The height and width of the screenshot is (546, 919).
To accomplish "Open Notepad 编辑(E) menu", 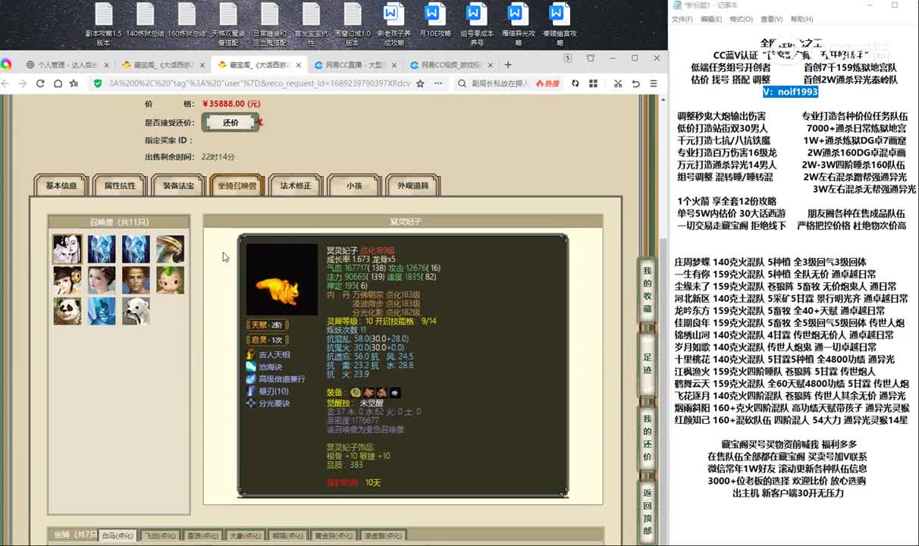I will pyautogui.click(x=711, y=19).
